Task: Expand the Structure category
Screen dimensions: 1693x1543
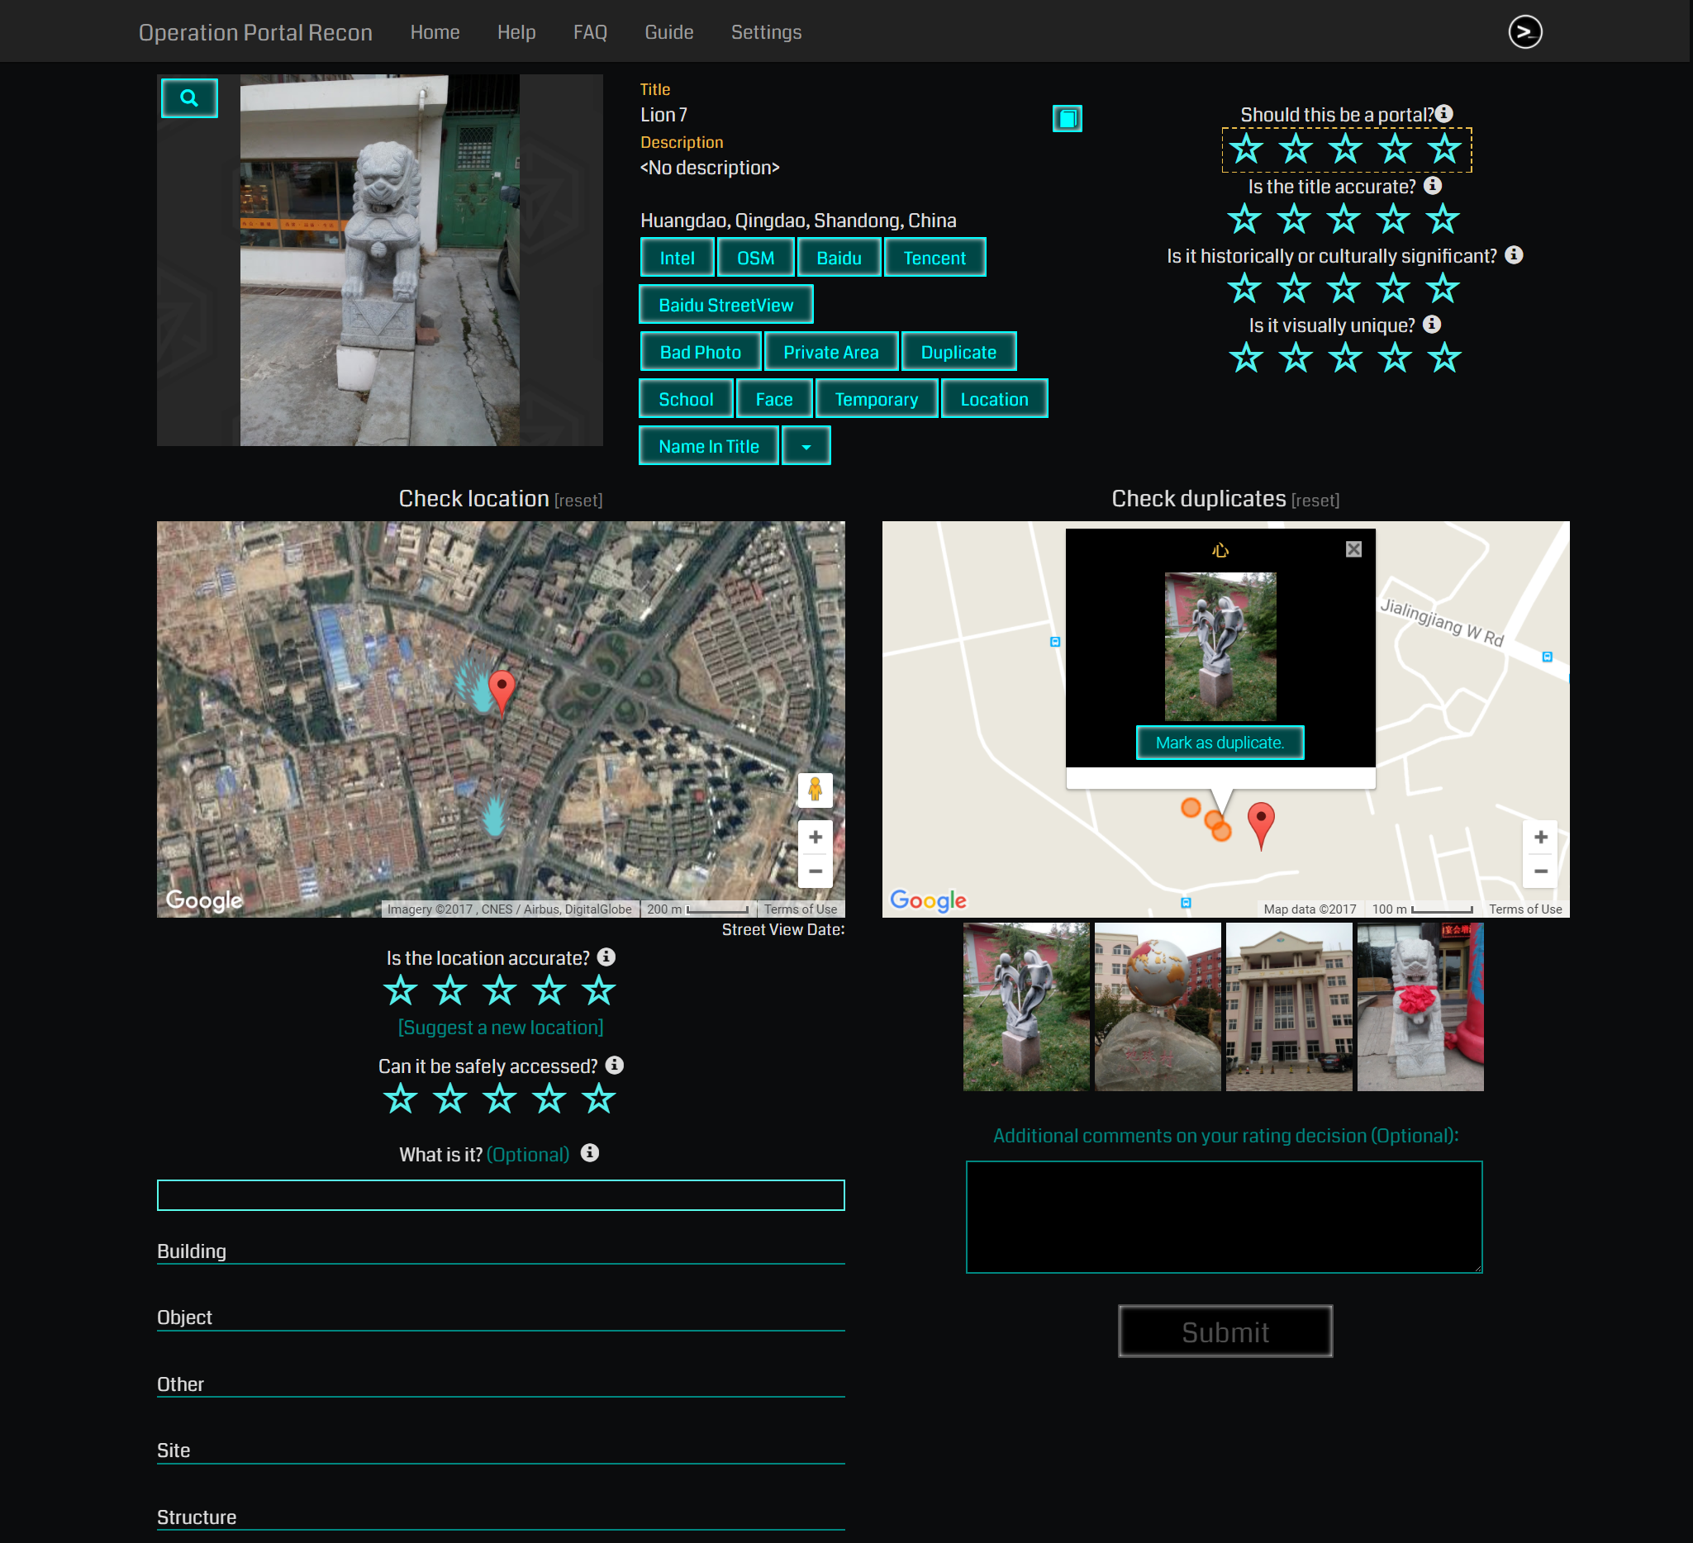Action: click(197, 1517)
